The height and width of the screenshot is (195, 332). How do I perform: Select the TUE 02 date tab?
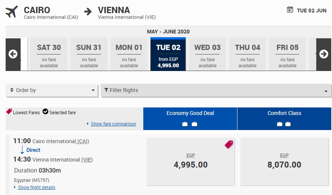[x=168, y=54]
